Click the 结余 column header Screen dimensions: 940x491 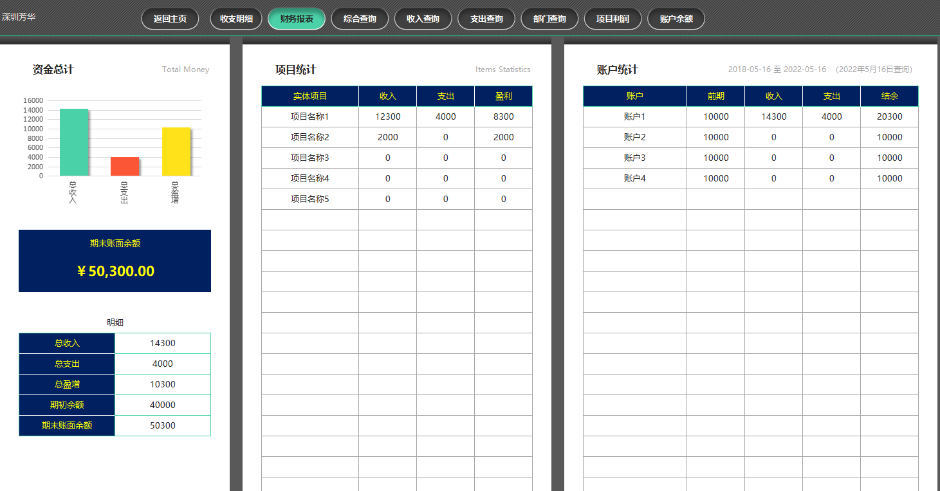coord(890,96)
